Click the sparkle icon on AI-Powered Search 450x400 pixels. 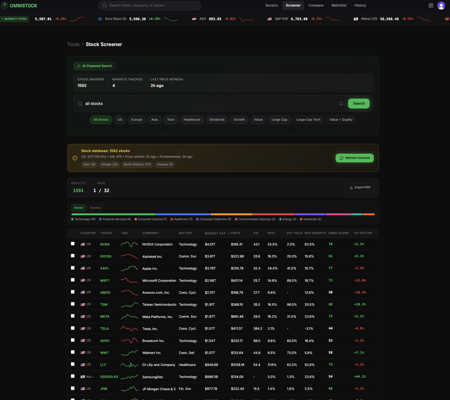tap(79, 66)
